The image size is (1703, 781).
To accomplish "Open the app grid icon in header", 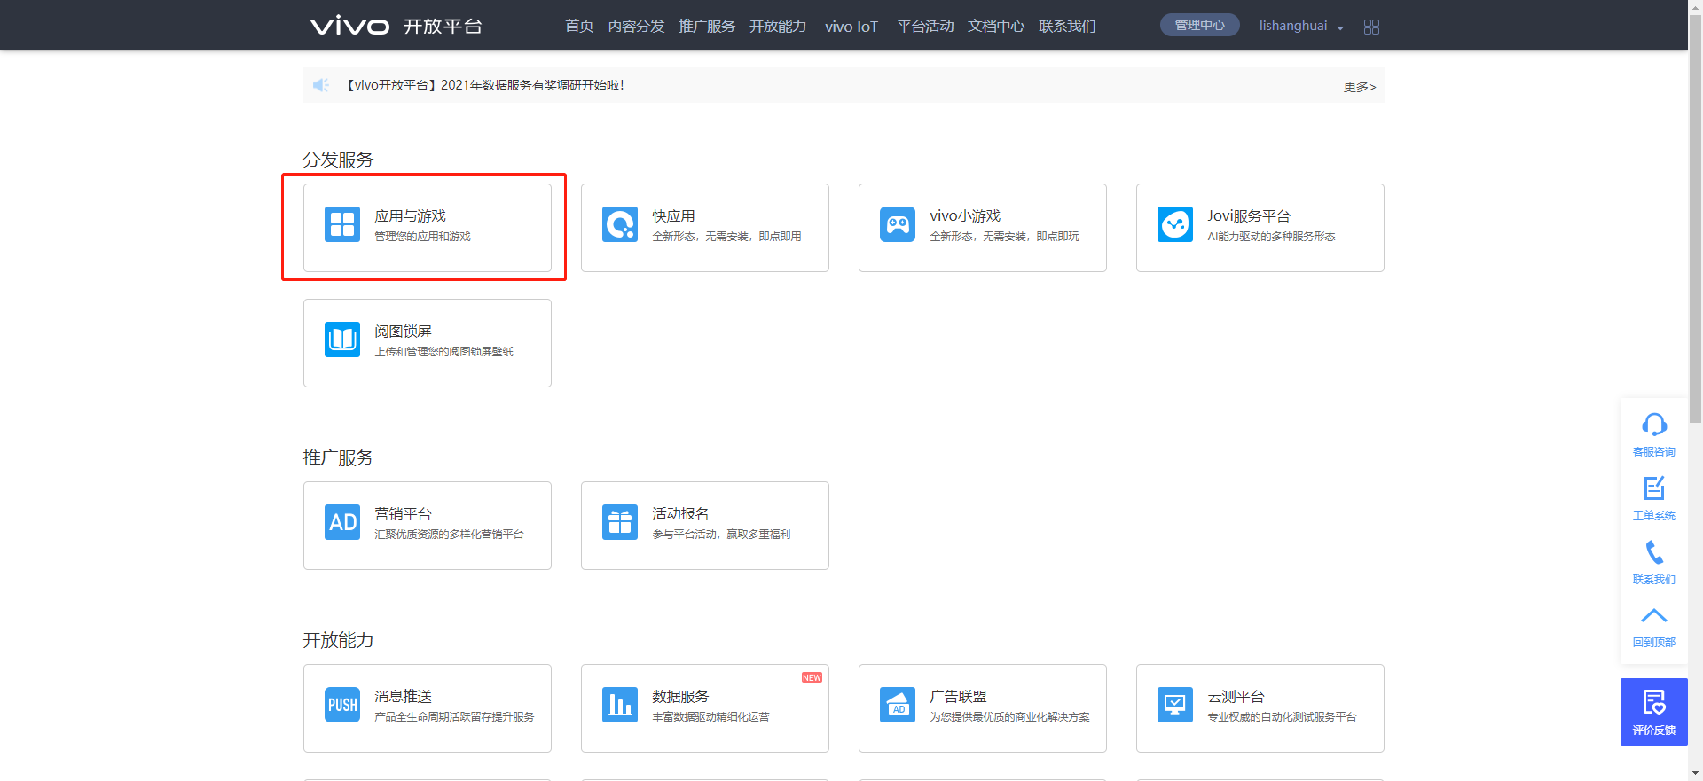I will 1371,27.
